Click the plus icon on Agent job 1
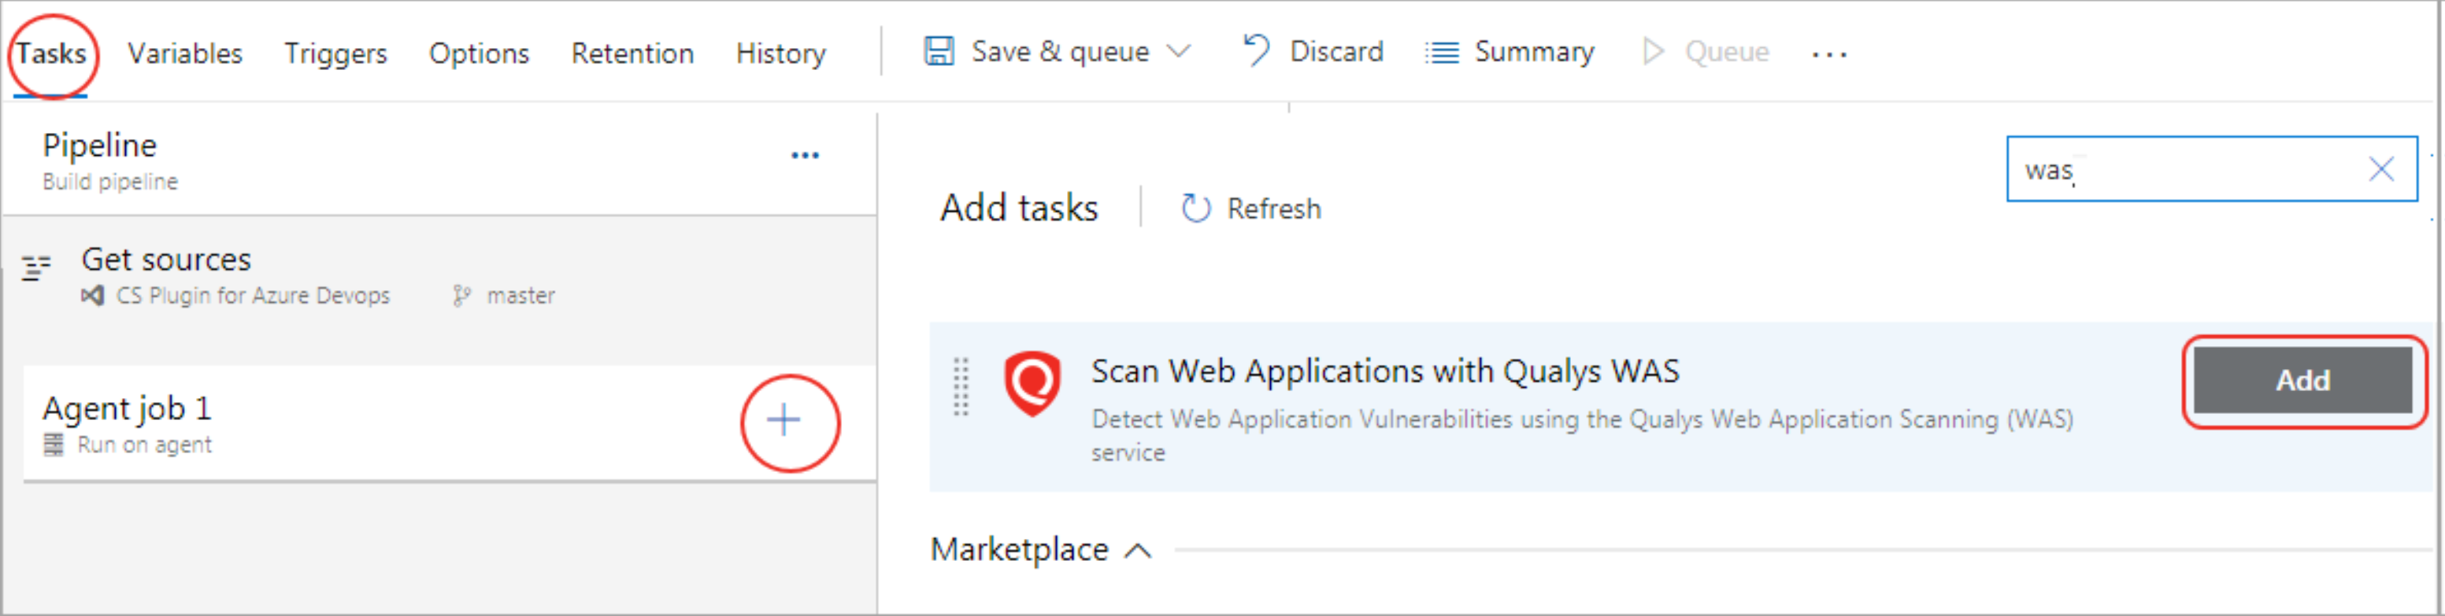The image size is (2445, 616). click(784, 421)
